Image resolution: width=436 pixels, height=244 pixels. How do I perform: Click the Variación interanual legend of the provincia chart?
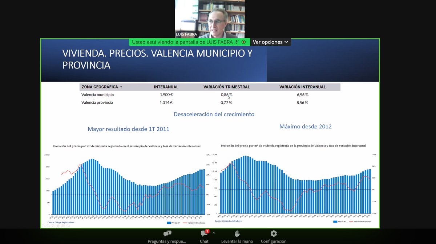coord(360,221)
